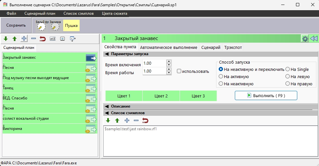
Task: Click the Сценарный план tab above list
Action: pos(19,48)
